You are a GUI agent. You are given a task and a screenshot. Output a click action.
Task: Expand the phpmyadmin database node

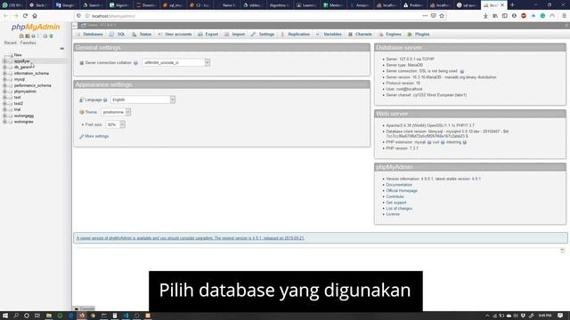(x=4, y=92)
